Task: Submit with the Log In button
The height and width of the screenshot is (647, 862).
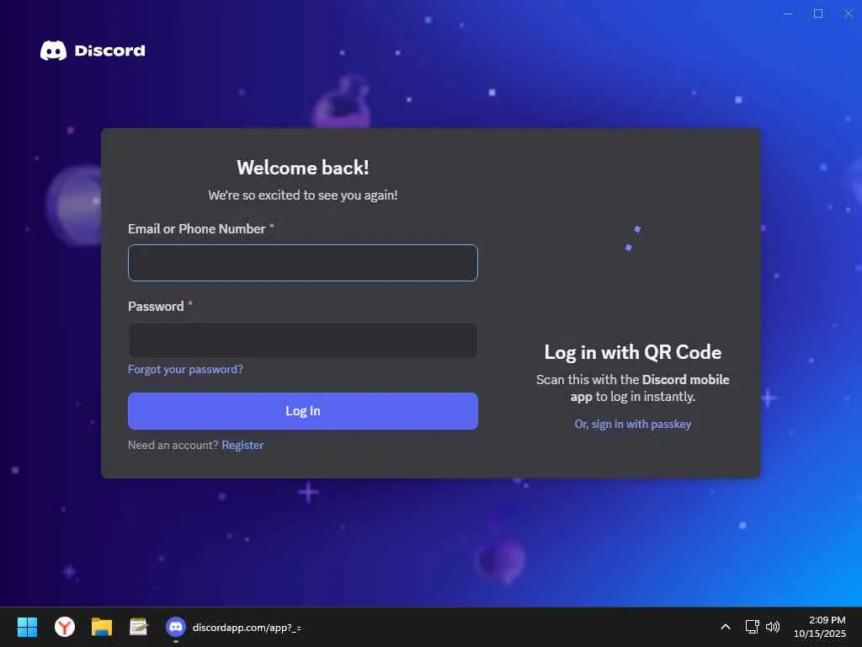Action: click(303, 411)
